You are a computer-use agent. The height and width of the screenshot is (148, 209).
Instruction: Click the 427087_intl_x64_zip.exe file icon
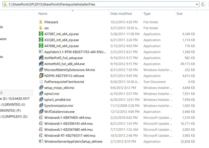pos(41,34)
